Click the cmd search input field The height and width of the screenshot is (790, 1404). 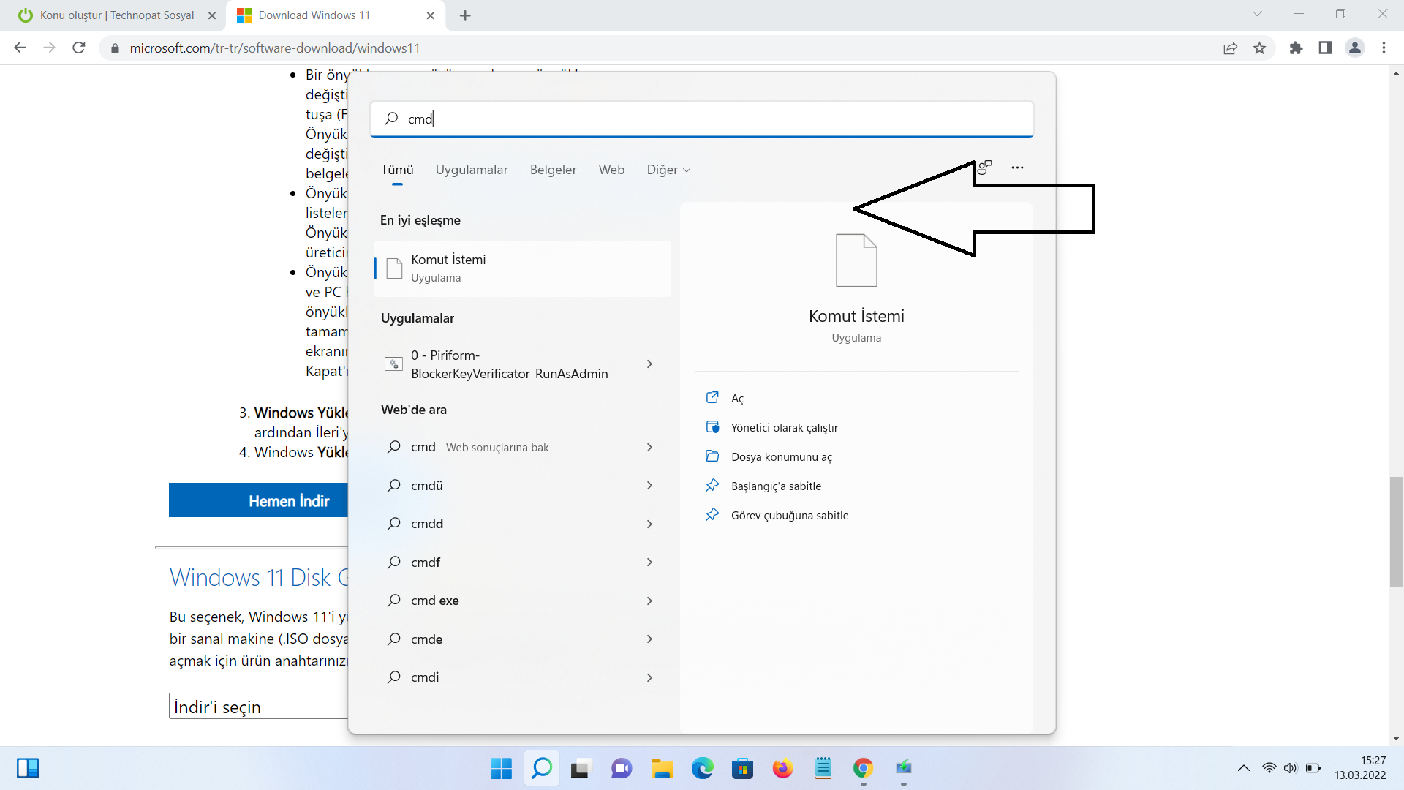pyautogui.click(x=702, y=118)
